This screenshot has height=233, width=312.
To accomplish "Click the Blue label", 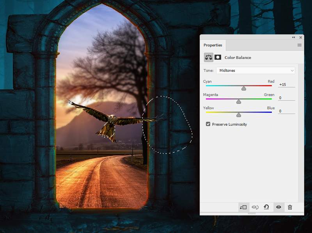I will coord(271,108).
